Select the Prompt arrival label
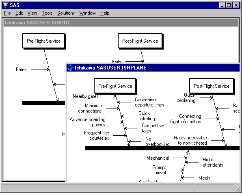This screenshot has width=242, height=193. click(159, 170)
